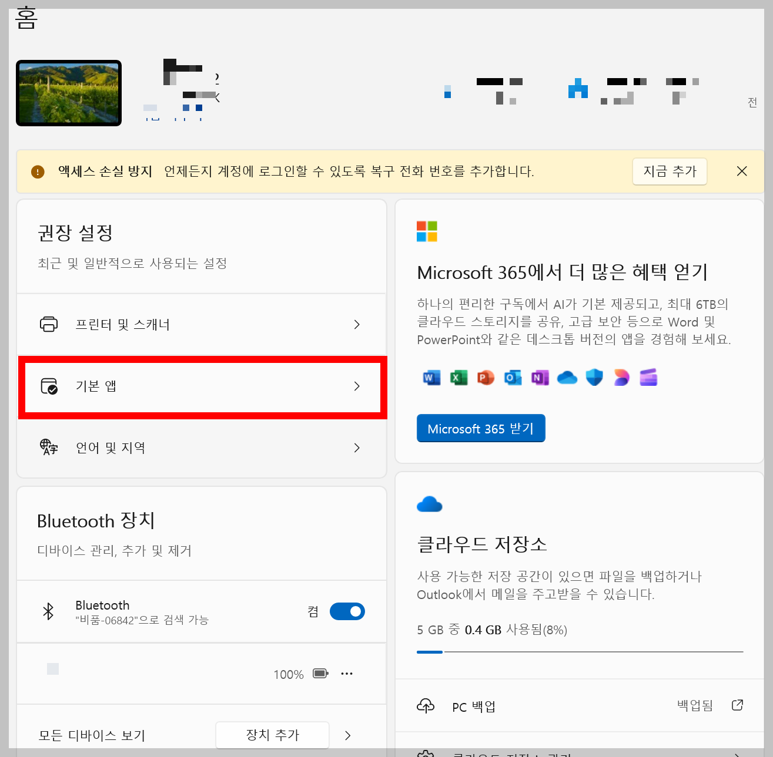Open the PowerPoint icon
The image size is (773, 757).
point(486,378)
